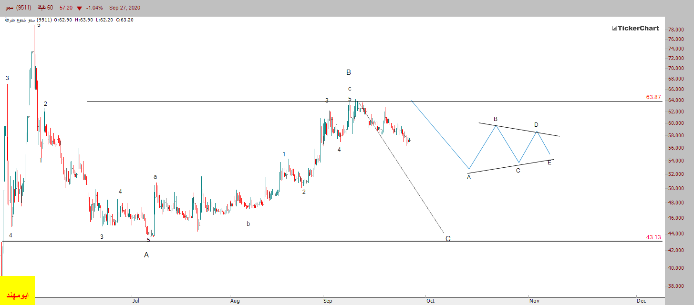Image resolution: width=694 pixels, height=305 pixels.
Task: Click the Oct label on the time axis
Action: 431,301
